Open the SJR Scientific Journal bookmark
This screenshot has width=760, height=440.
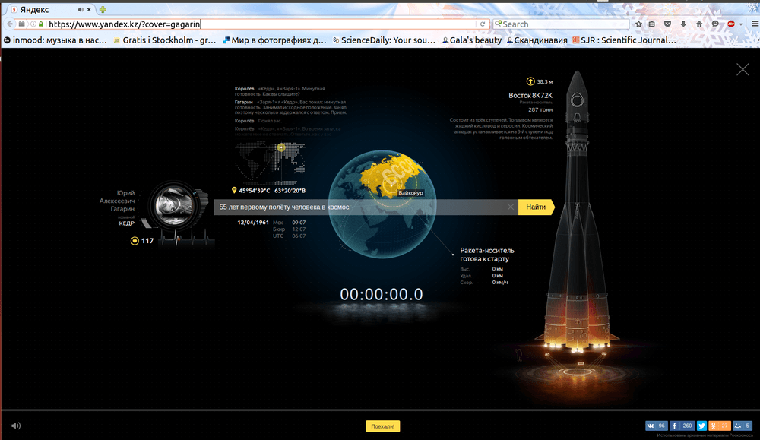point(624,40)
